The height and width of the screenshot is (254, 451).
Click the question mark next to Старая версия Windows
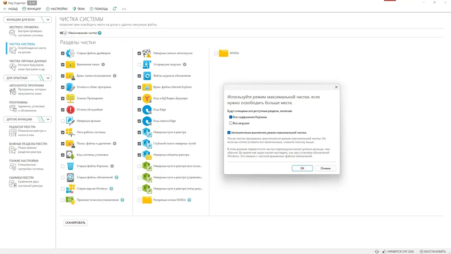click(x=111, y=189)
